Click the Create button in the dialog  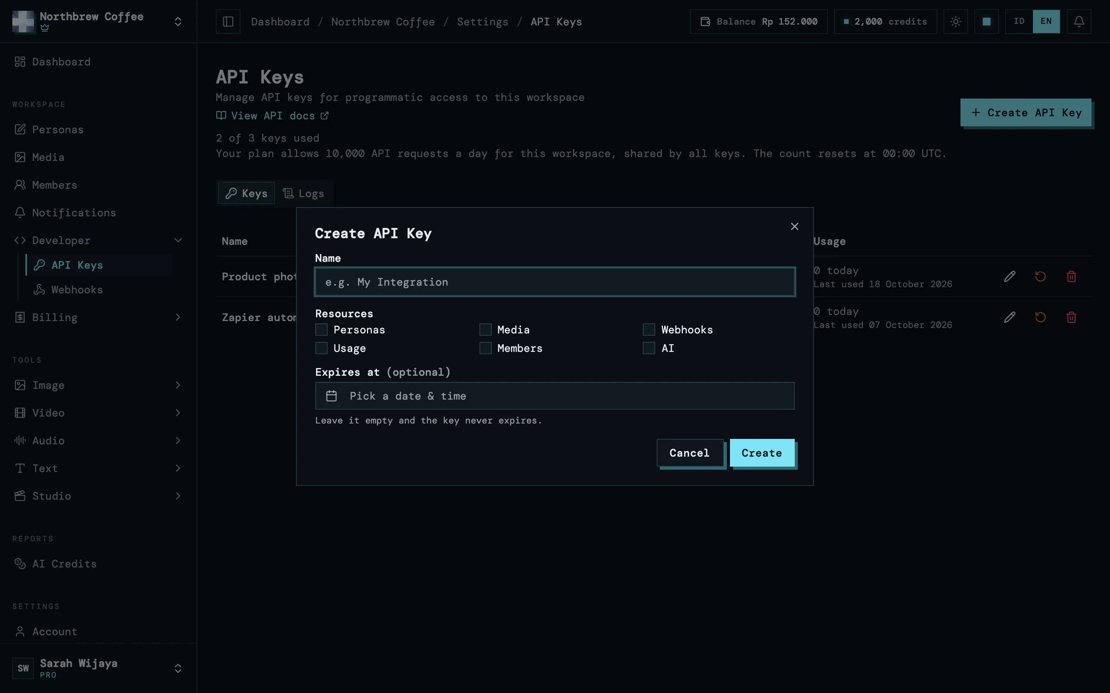coord(762,453)
